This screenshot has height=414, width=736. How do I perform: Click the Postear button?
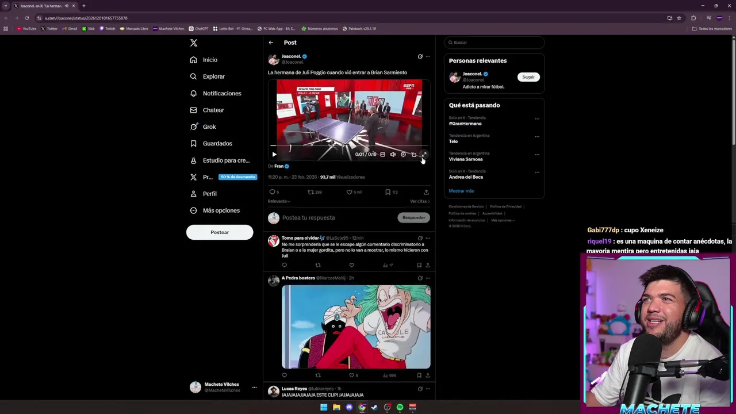pyautogui.click(x=220, y=232)
